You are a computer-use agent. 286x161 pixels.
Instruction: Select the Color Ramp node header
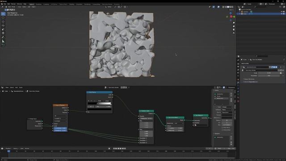point(99,93)
